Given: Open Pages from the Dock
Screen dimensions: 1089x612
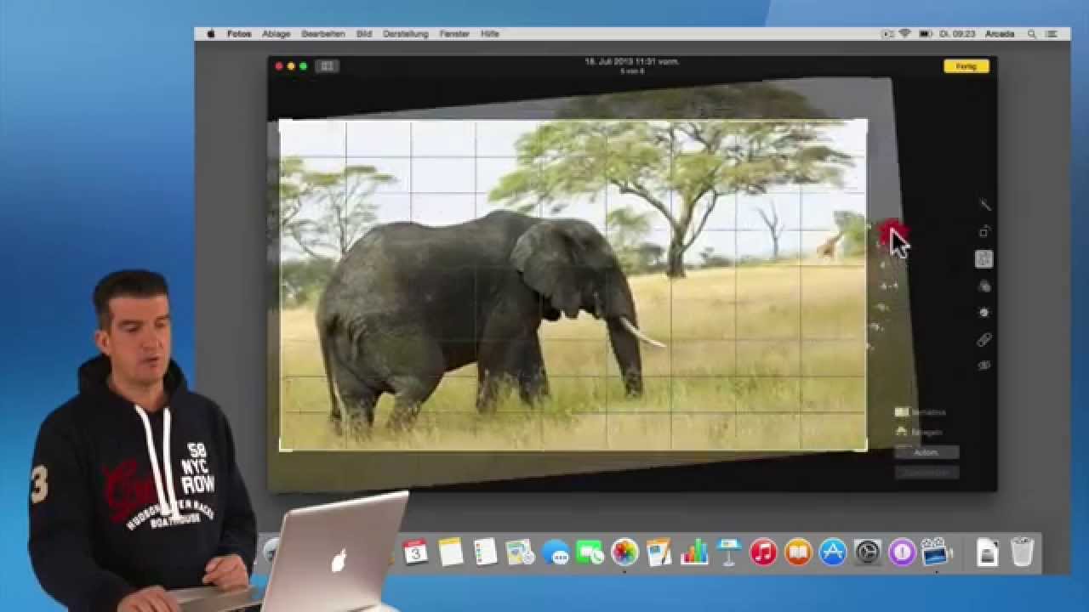Looking at the screenshot, I should [x=659, y=552].
